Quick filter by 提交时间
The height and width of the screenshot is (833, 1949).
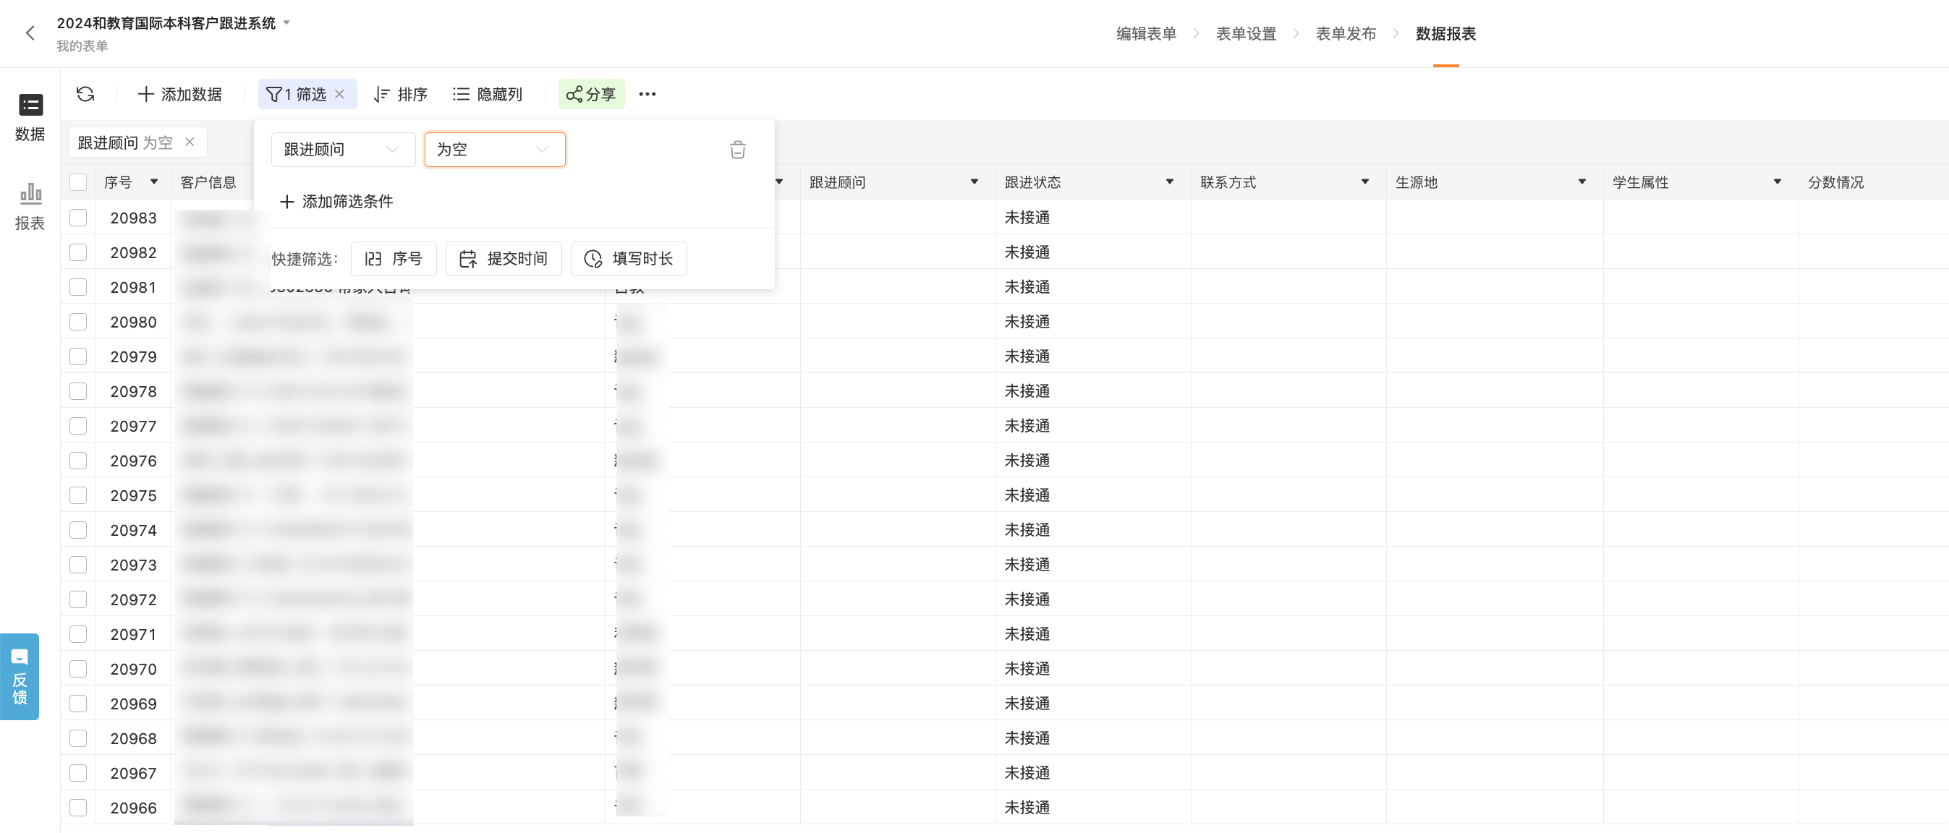coord(503,259)
